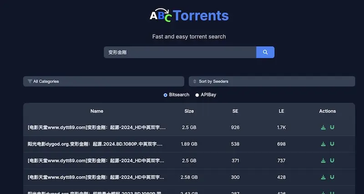Click the 1.7K leechers value
364x194 pixels.
click(x=281, y=128)
